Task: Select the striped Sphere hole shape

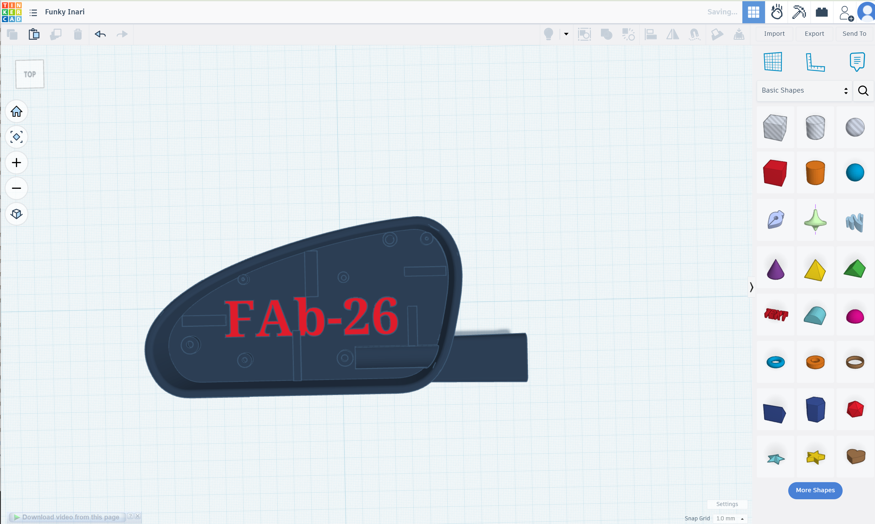Action: click(x=855, y=127)
